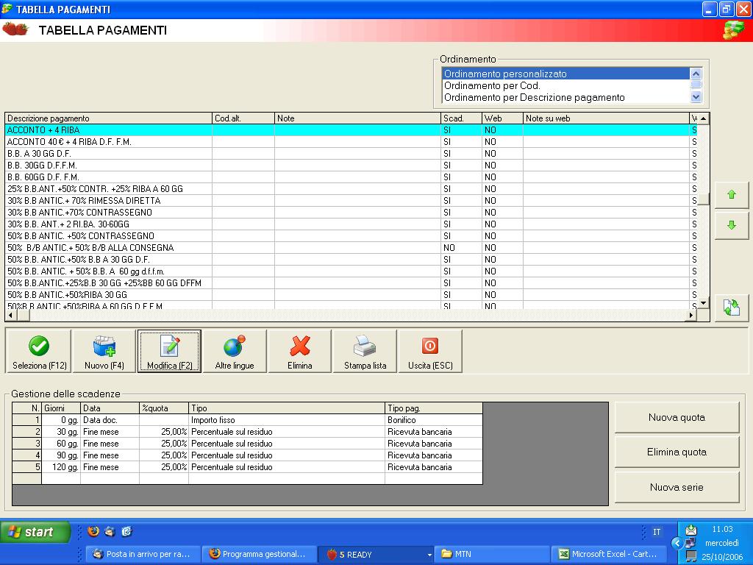The width and height of the screenshot is (753, 565).
Task: Click payments table scroll up arrow
Action: (x=704, y=118)
